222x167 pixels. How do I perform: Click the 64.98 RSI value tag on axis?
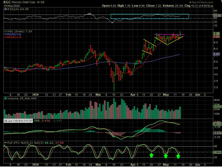coord(217,15)
